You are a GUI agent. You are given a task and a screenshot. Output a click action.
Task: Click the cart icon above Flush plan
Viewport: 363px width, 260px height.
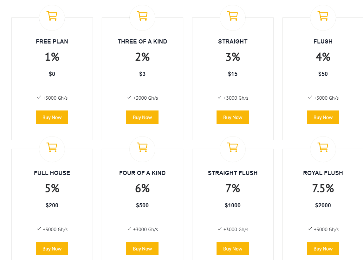[323, 16]
